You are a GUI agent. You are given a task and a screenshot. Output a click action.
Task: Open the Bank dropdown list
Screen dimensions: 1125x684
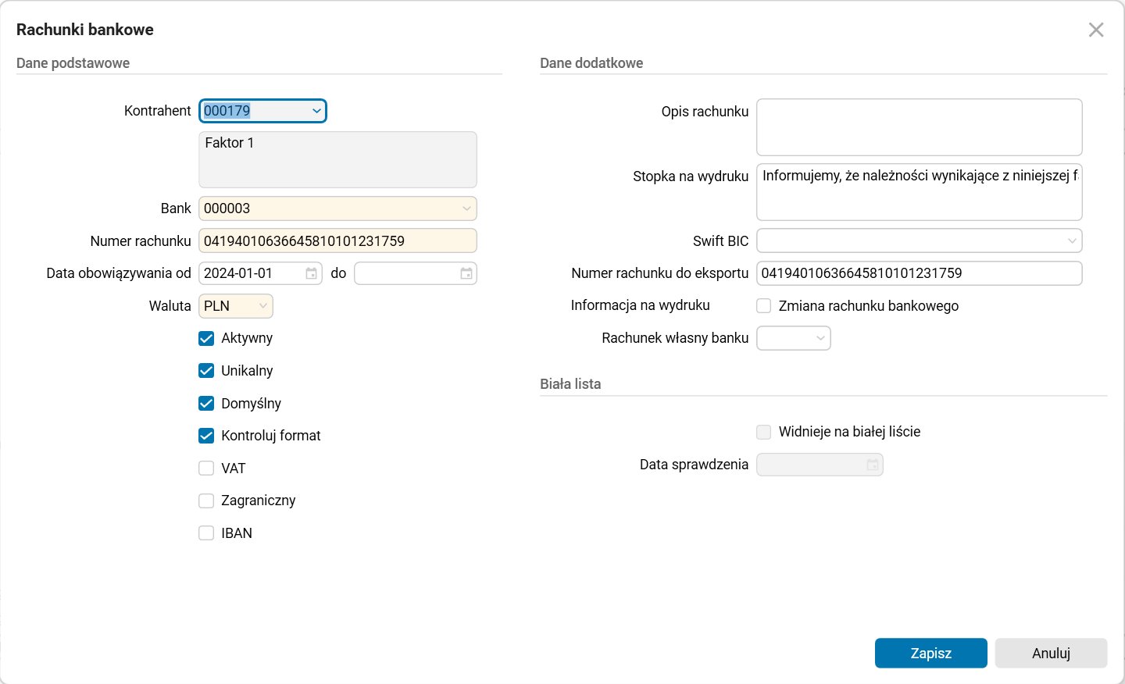pyautogui.click(x=466, y=208)
